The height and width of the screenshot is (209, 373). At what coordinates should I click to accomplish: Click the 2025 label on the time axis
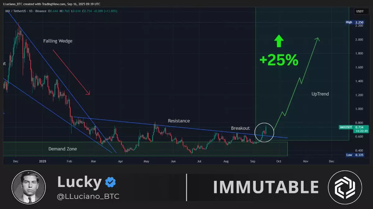coord(43,161)
